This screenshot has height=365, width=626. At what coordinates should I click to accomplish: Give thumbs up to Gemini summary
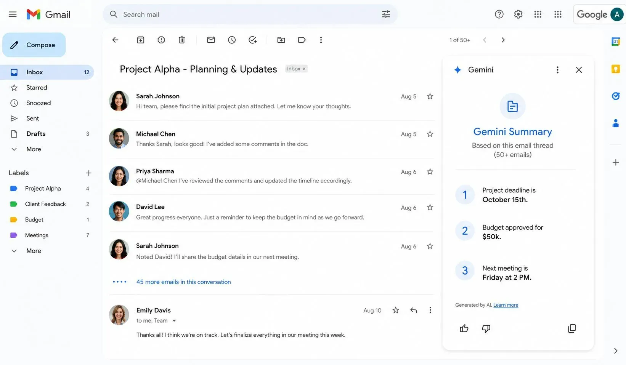[x=464, y=328]
